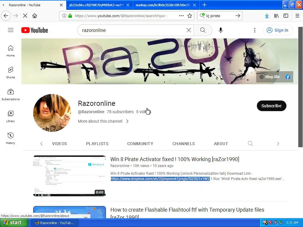Image resolution: width=303 pixels, height=227 pixels.
Task: Open the YouTube hamburger guide menu
Action: click(11, 30)
